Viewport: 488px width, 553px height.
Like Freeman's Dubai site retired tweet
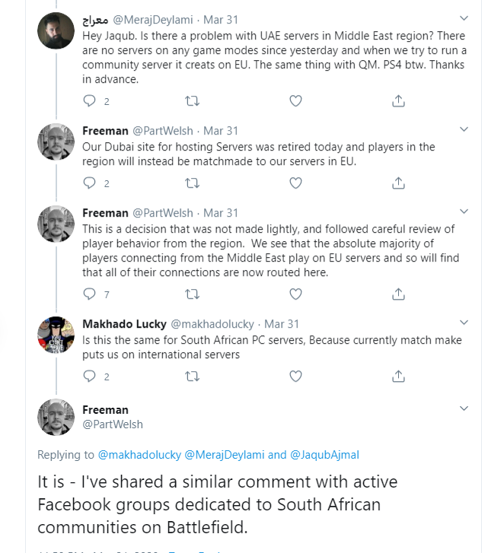[296, 183]
